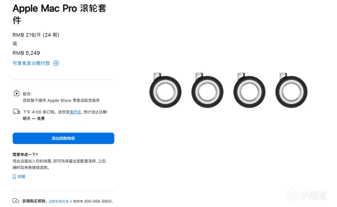Screen dimensions: 337x207
Task: Click the Apple Store bag pickup icon
Action: (x=17, y=93)
